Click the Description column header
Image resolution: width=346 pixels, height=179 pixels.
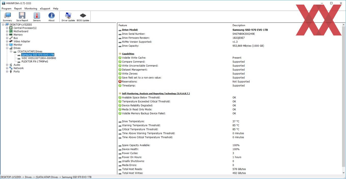(286, 25)
